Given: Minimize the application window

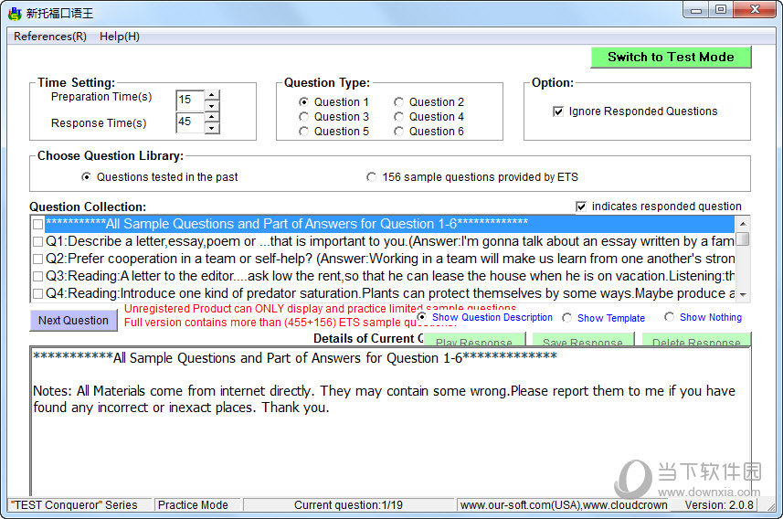Looking at the screenshot, I should click(x=696, y=10).
